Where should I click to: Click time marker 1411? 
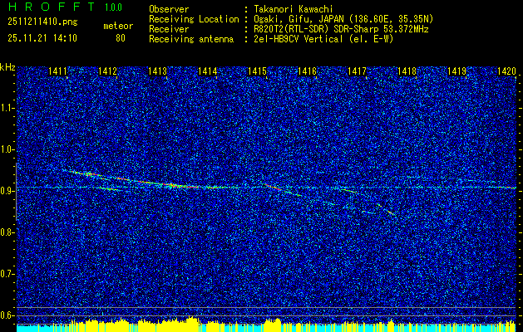(x=57, y=71)
